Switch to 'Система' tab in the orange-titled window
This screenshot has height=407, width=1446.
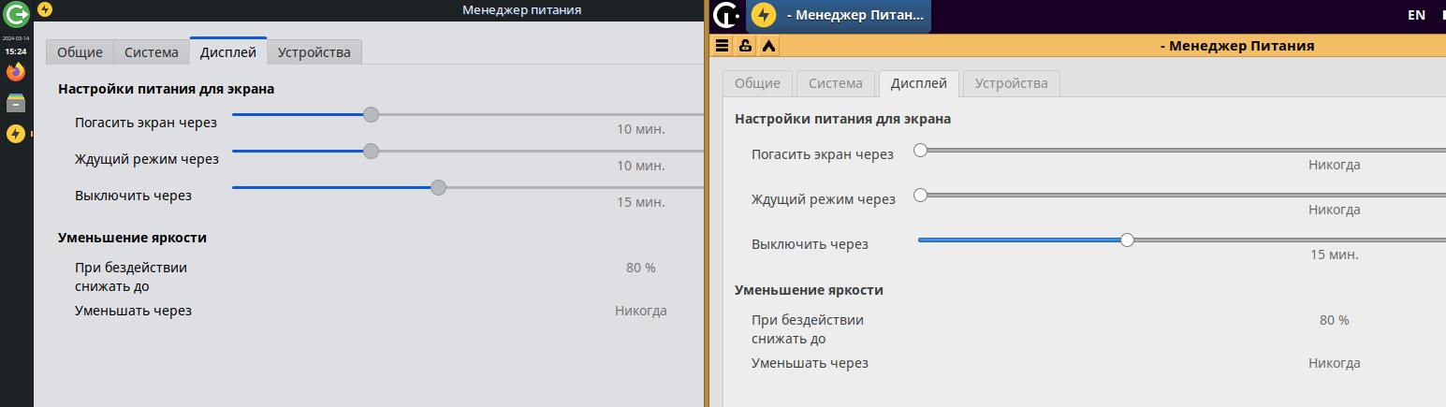[x=835, y=83]
